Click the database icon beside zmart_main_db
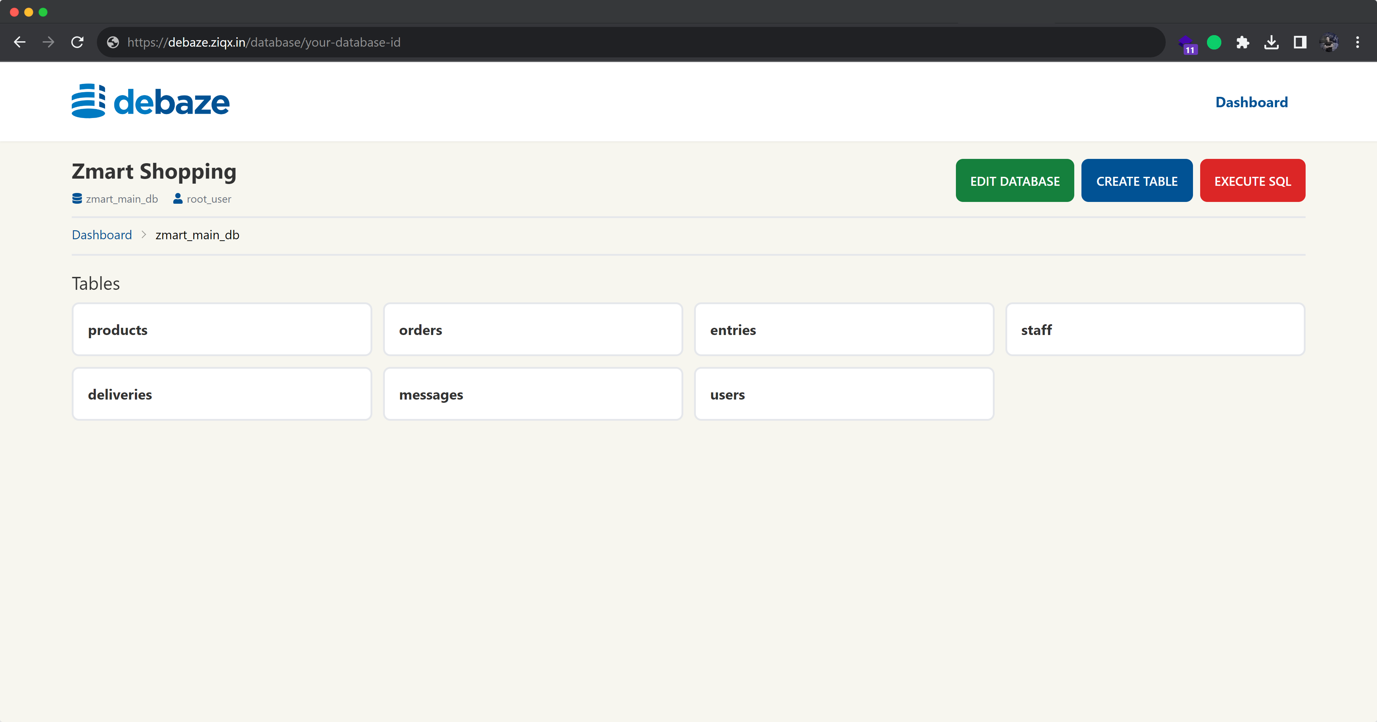The width and height of the screenshot is (1377, 722). click(x=77, y=199)
